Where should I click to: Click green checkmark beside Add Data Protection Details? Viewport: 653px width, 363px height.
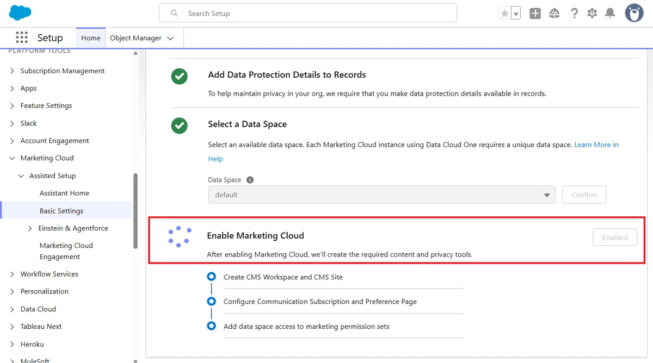coord(179,77)
